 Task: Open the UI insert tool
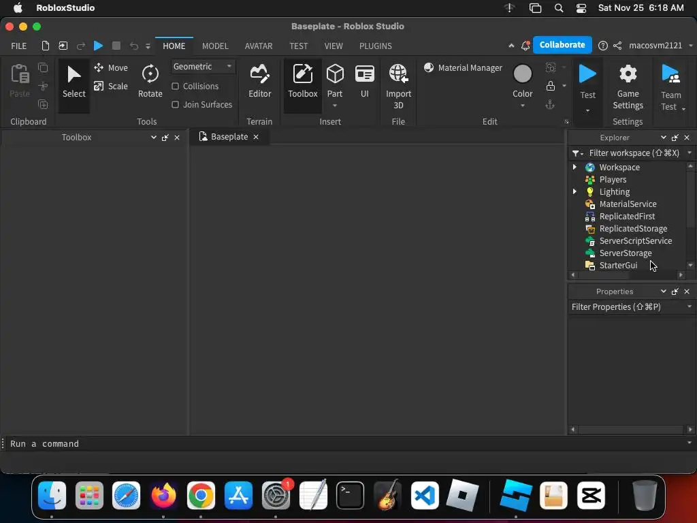pos(365,81)
